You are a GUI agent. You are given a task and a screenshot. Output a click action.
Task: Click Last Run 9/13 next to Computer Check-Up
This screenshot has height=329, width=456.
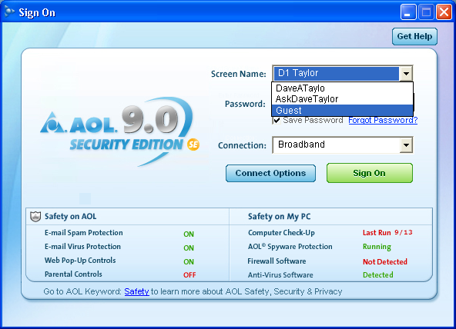coord(387,233)
